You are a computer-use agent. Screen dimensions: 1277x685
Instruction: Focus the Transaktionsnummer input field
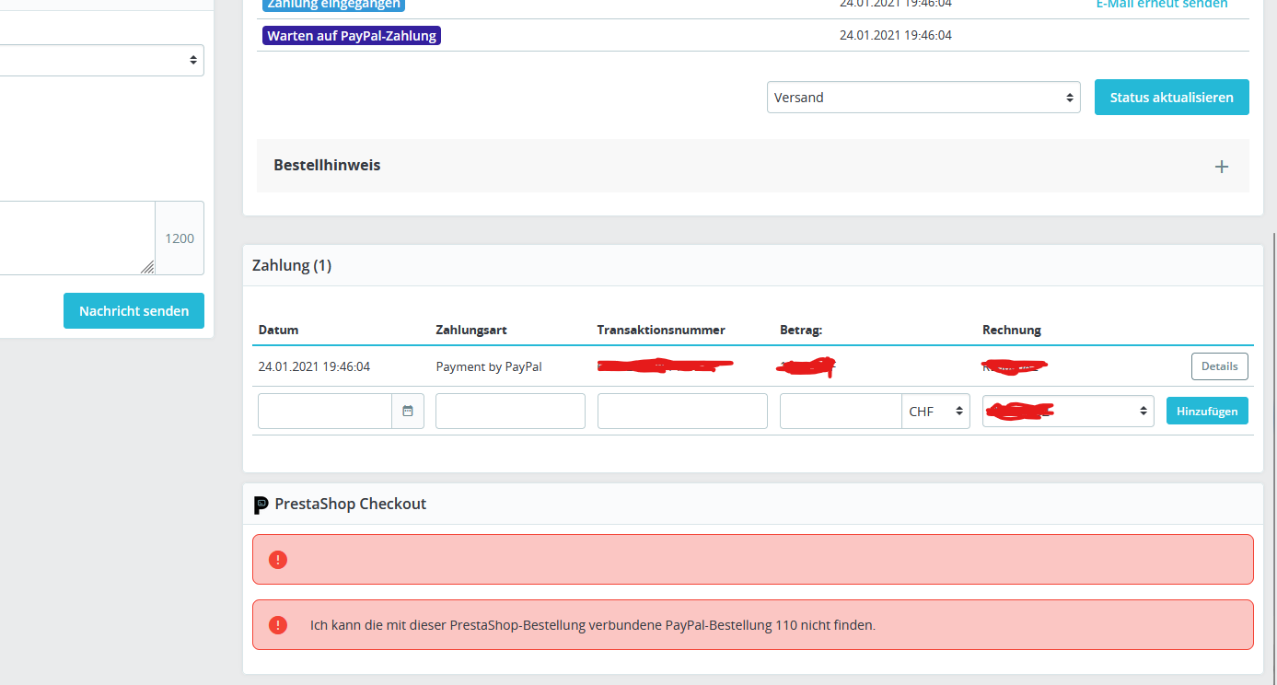point(682,411)
